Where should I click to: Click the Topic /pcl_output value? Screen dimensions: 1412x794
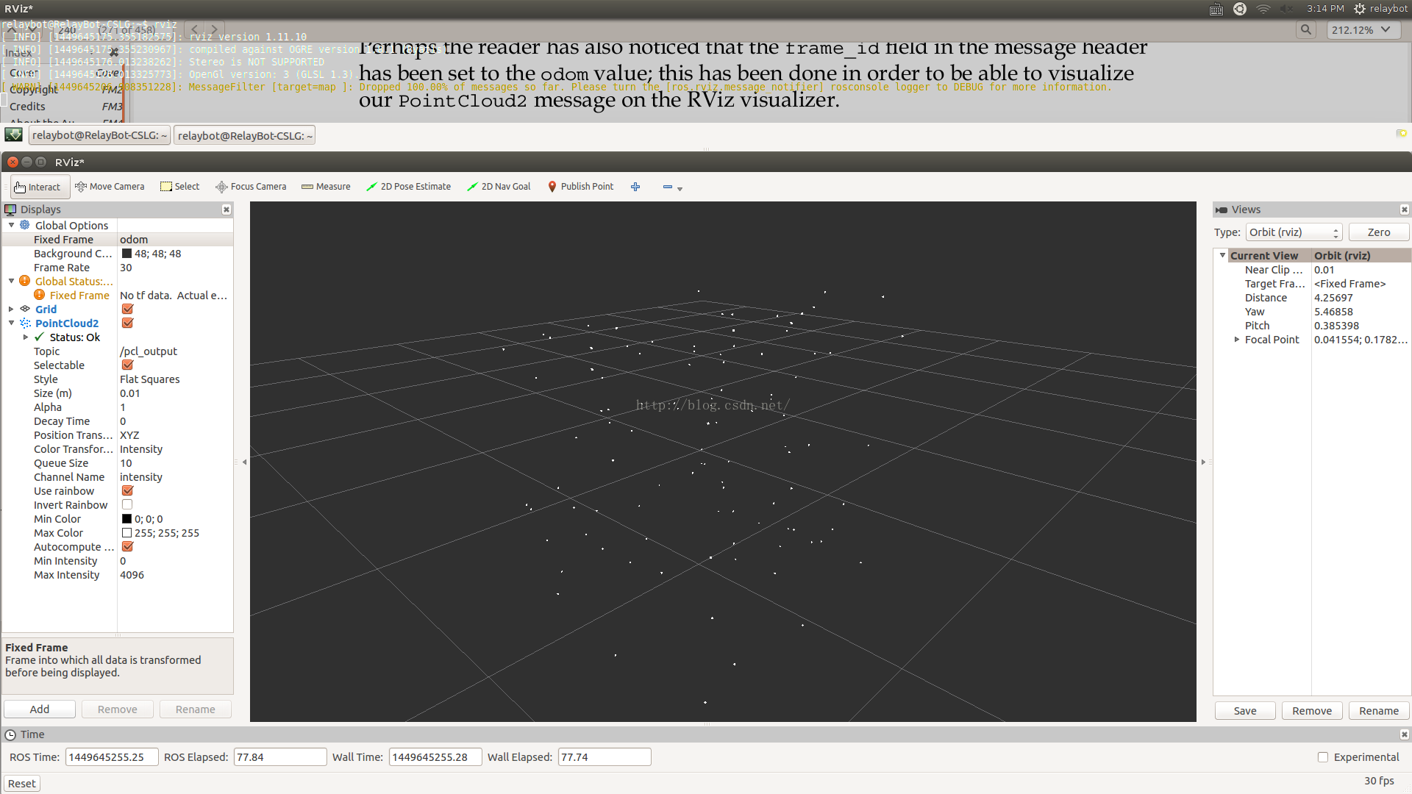click(x=149, y=351)
